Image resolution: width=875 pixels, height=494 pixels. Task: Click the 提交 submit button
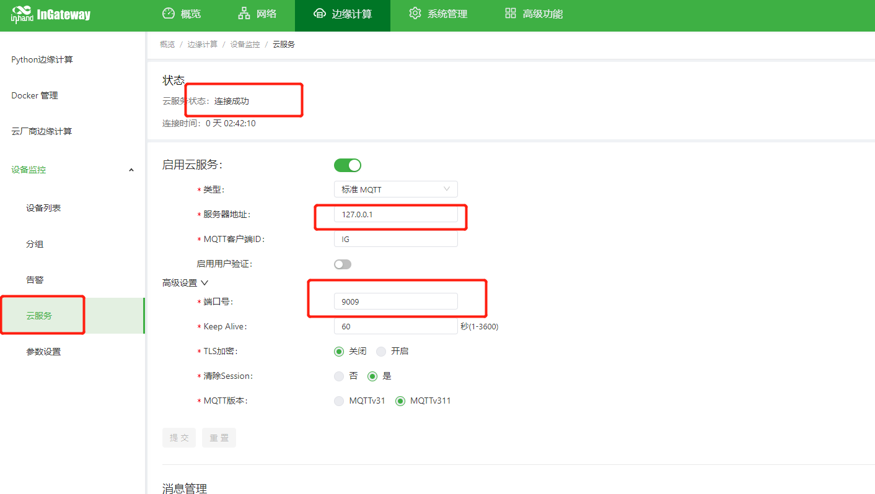[x=179, y=438]
